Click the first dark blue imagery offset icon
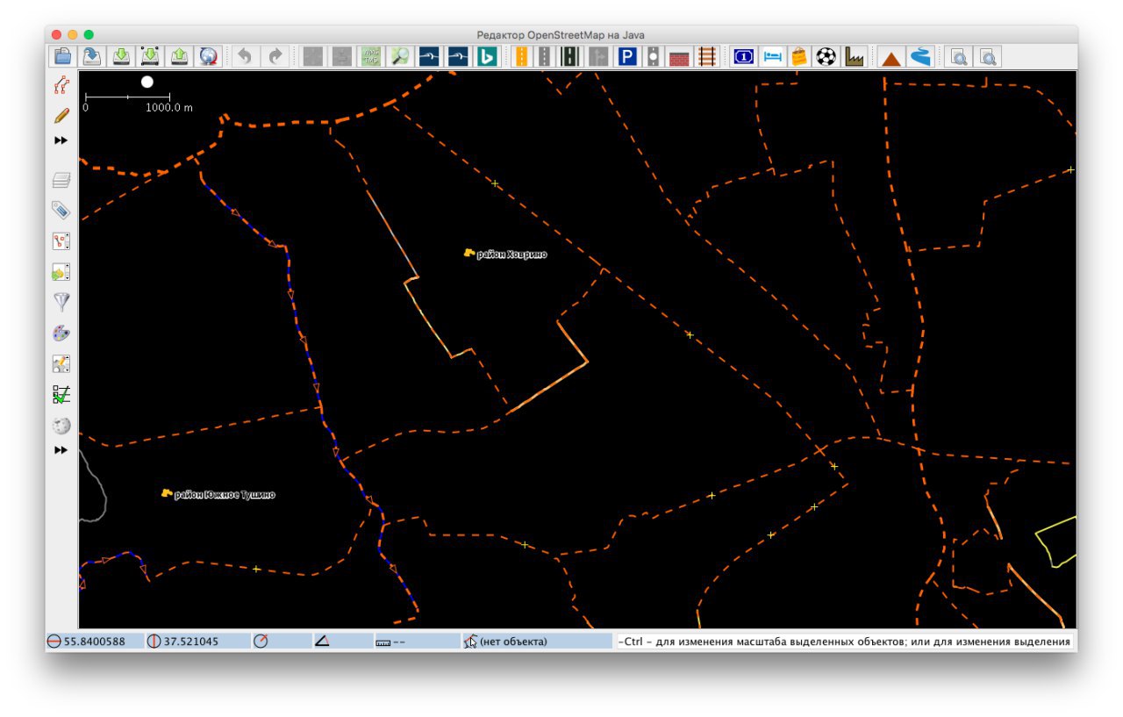Image resolution: width=1123 pixels, height=717 pixels. click(429, 57)
